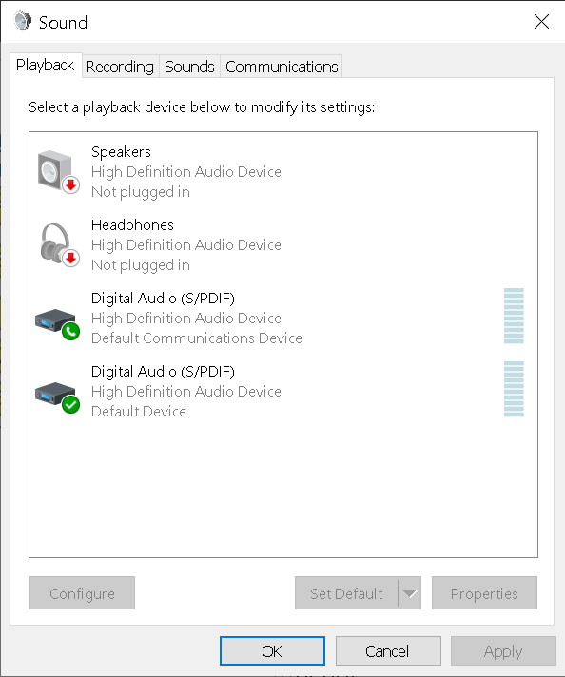Click 'High Definition Audio Device' under Speakers
Image resolution: width=565 pixels, height=677 pixels.
[x=186, y=172]
